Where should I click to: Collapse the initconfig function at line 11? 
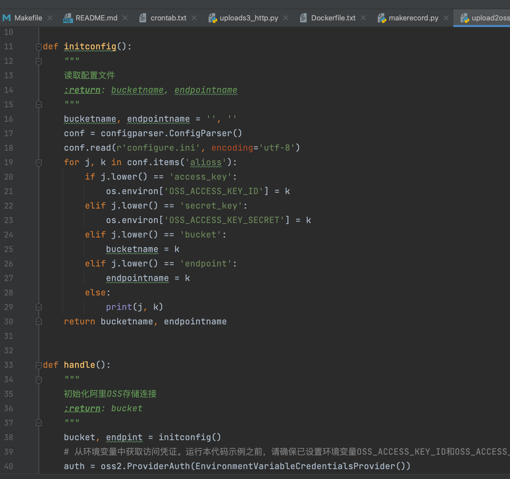tap(39, 47)
